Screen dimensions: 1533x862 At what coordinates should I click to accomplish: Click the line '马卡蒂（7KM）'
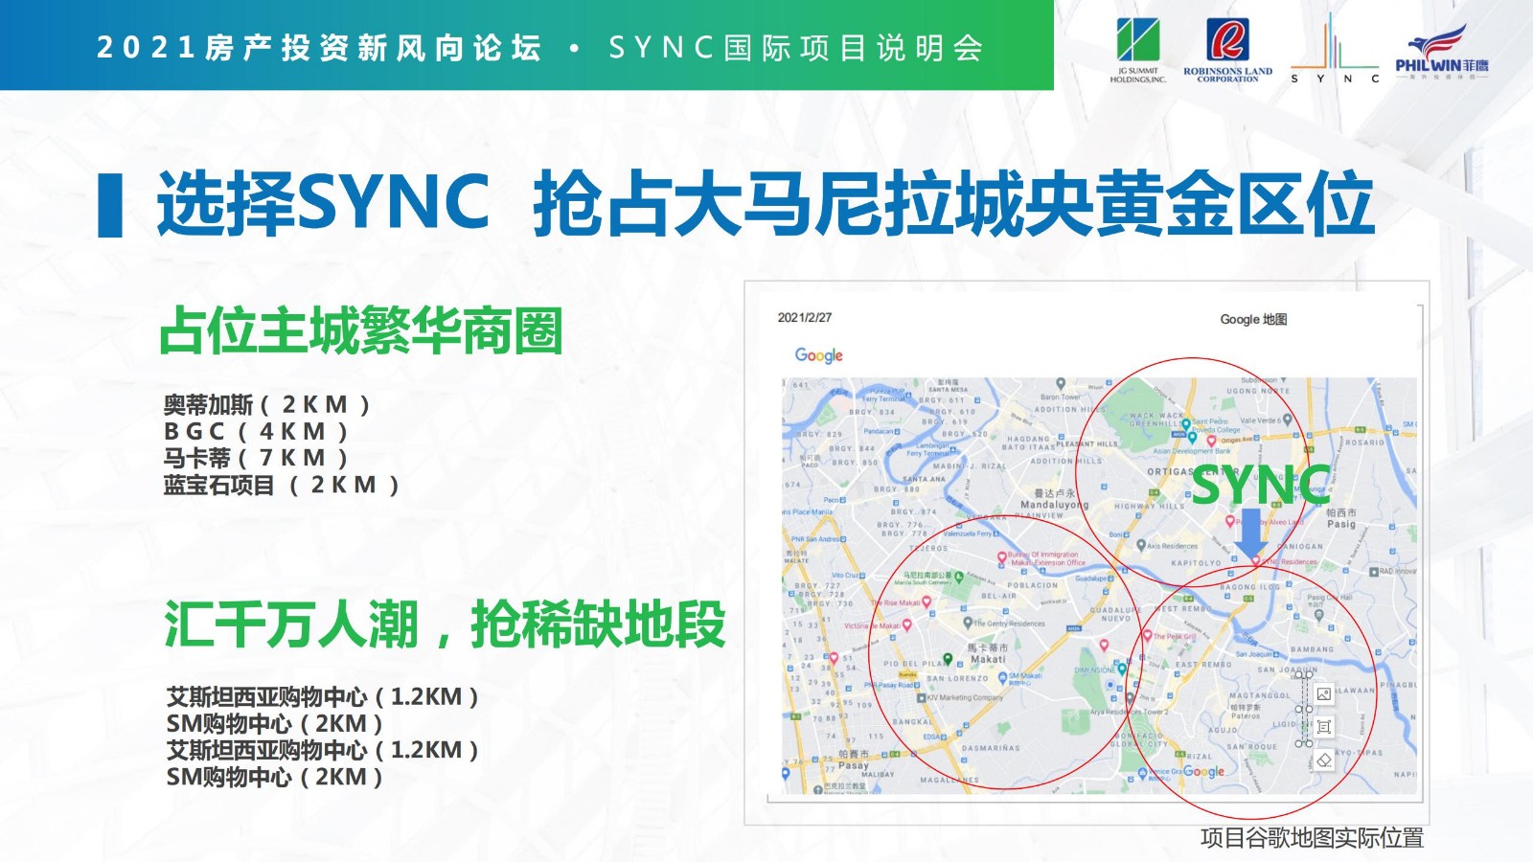(256, 458)
